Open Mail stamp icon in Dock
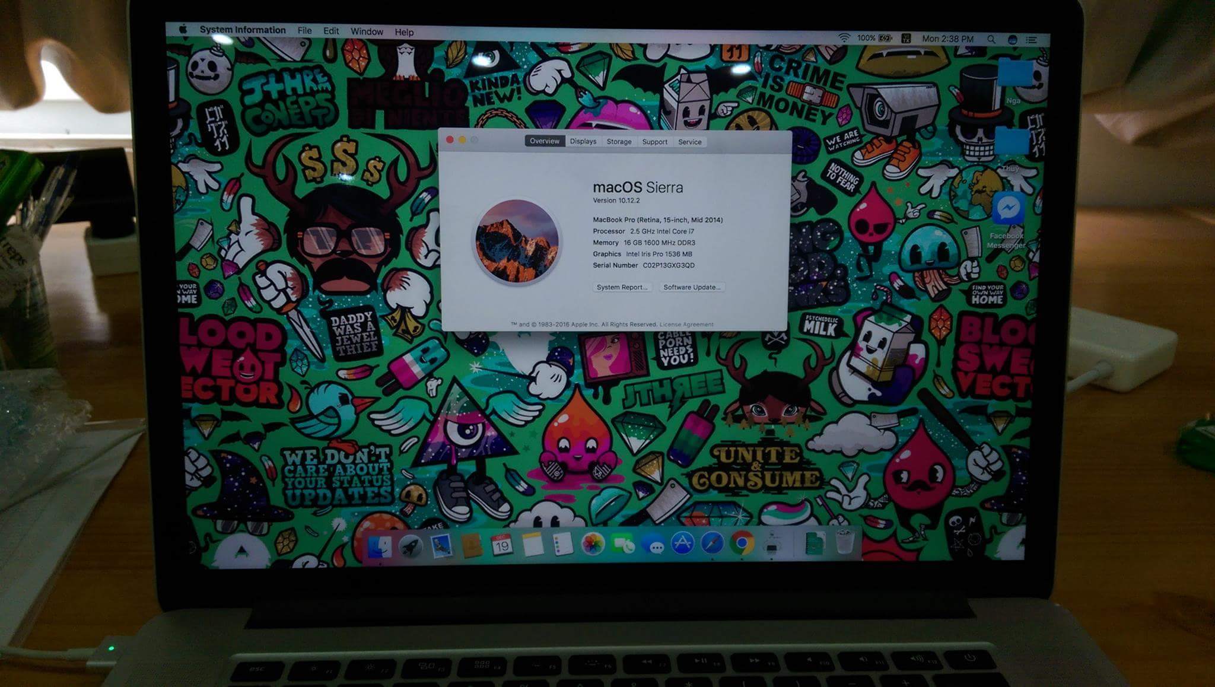The width and height of the screenshot is (1215, 687). [x=441, y=546]
